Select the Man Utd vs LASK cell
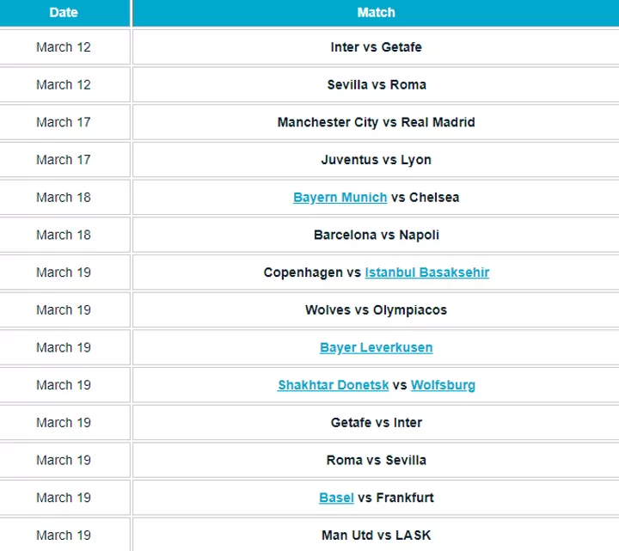The image size is (619, 551). tap(376, 536)
